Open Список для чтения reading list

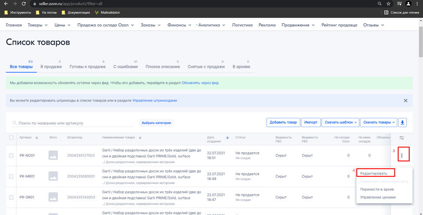point(402,13)
